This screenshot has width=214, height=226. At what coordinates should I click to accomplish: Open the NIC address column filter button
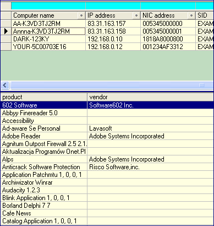pos(191,15)
